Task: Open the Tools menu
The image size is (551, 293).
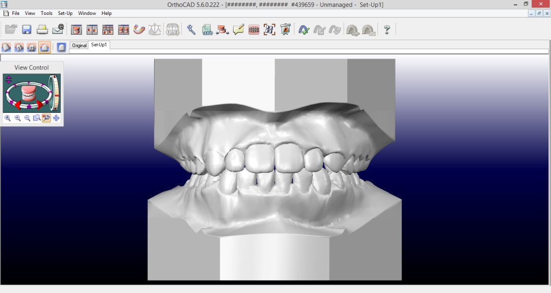Action: click(46, 13)
